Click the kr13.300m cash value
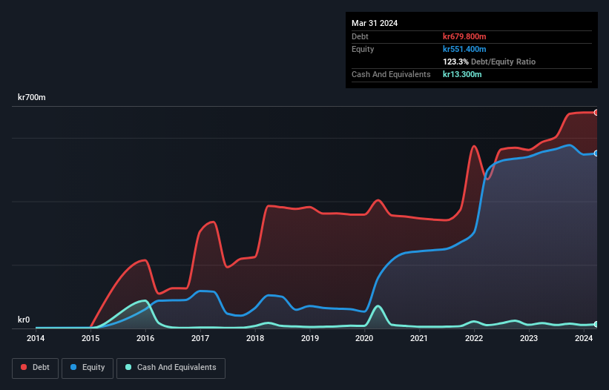Image resolution: width=609 pixels, height=390 pixels. (x=462, y=74)
